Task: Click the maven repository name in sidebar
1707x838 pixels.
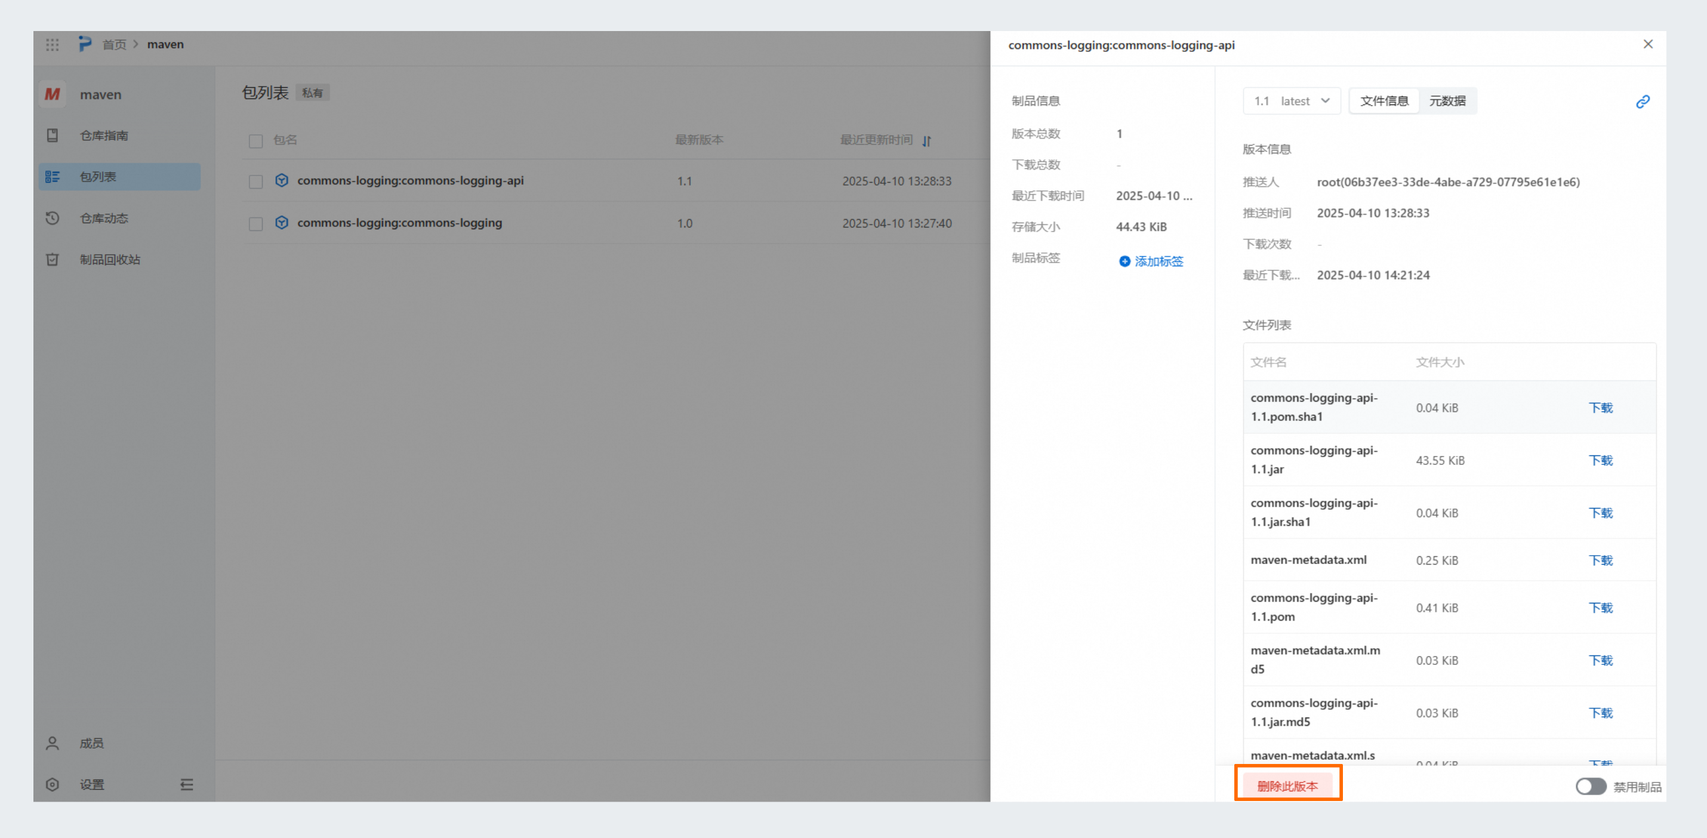Action: point(101,94)
